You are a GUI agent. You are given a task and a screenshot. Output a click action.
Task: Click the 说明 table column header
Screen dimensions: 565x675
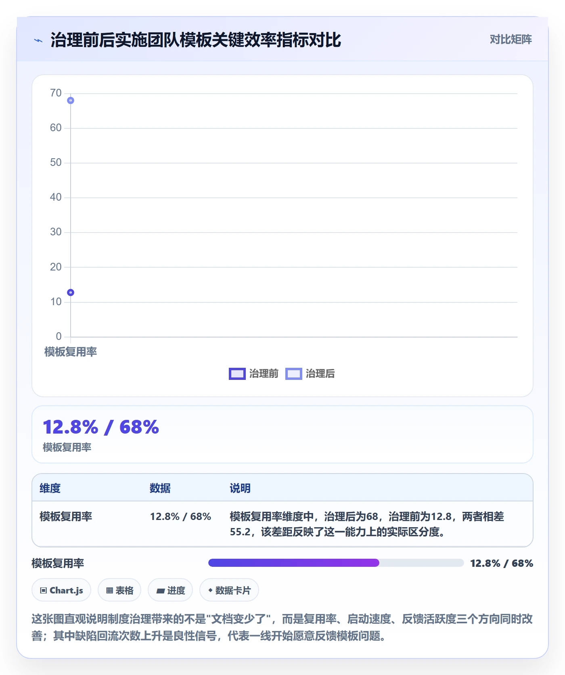(x=240, y=488)
